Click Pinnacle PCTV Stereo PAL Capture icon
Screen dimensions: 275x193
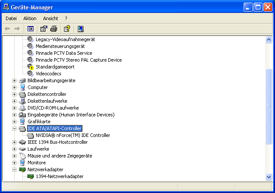tap(31, 60)
